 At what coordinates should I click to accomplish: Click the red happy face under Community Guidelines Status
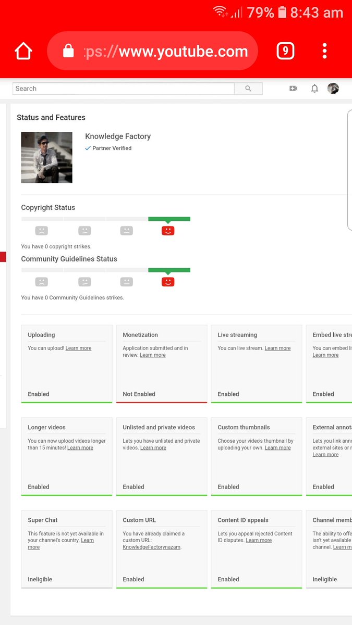click(x=168, y=282)
